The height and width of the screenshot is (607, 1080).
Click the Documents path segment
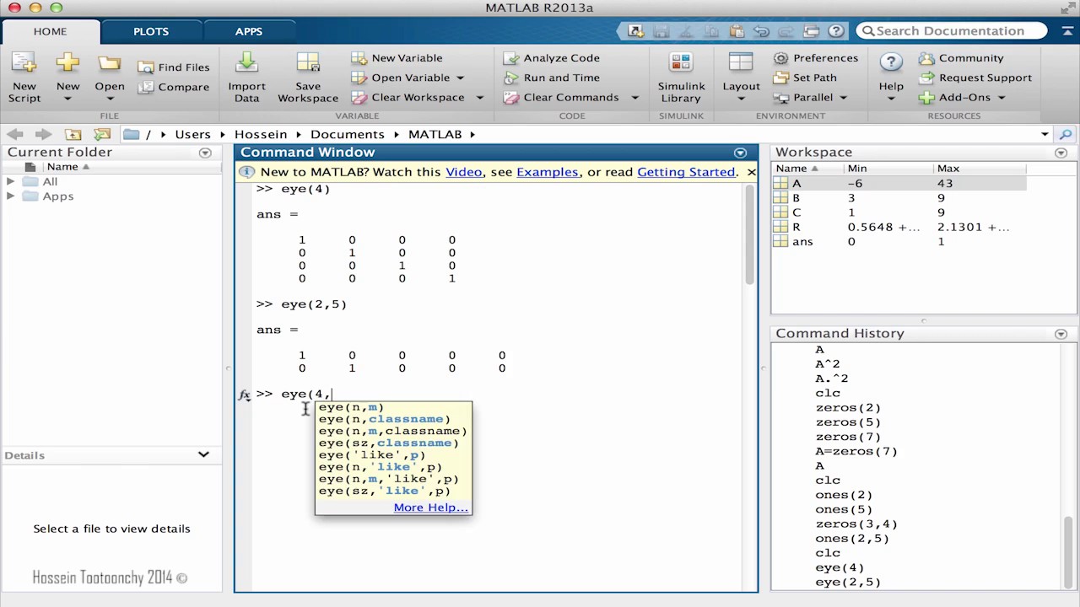pos(347,134)
